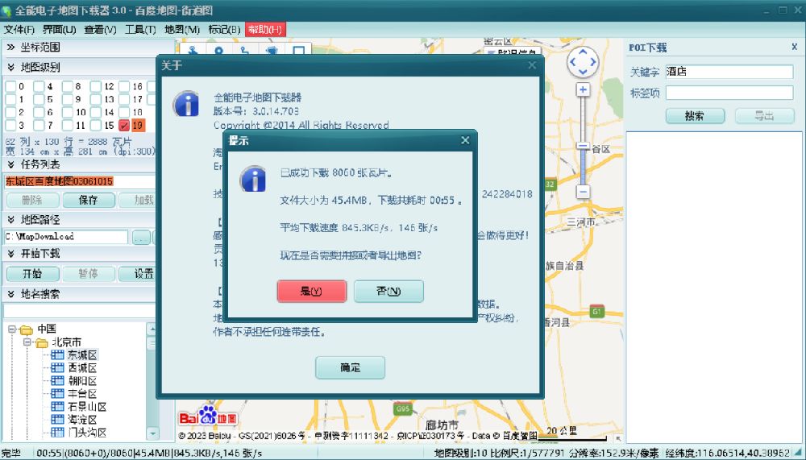Click the Baidu map logo
Viewport: 806px width, 460px height.
(x=208, y=416)
